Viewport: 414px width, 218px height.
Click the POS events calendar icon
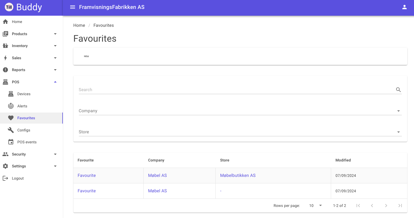click(11, 142)
